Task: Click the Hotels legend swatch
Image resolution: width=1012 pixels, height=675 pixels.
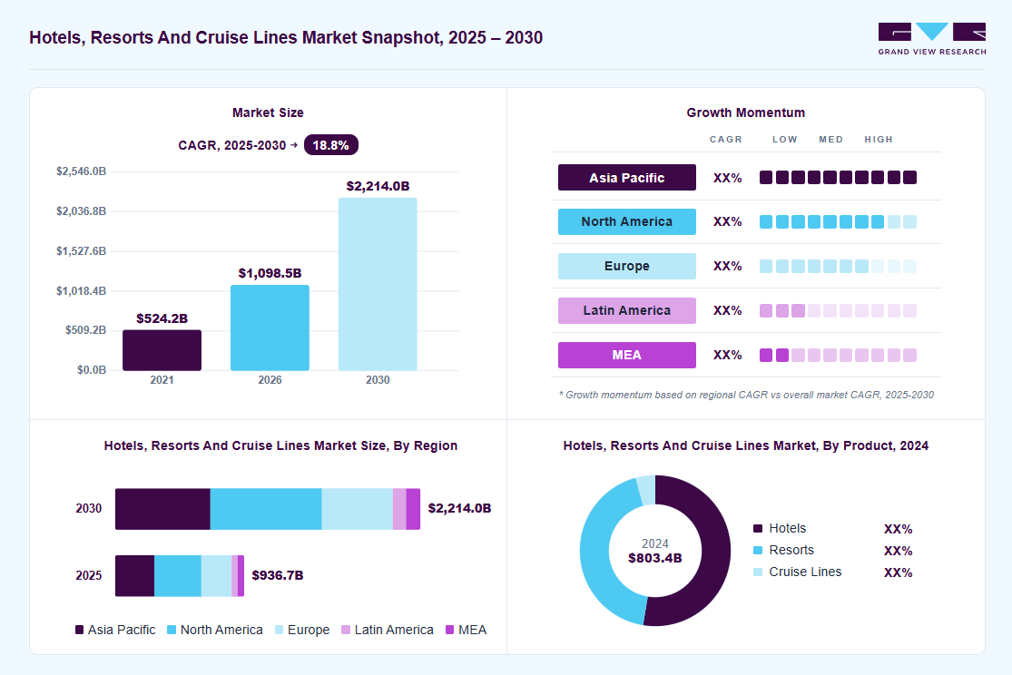Action: pos(758,529)
